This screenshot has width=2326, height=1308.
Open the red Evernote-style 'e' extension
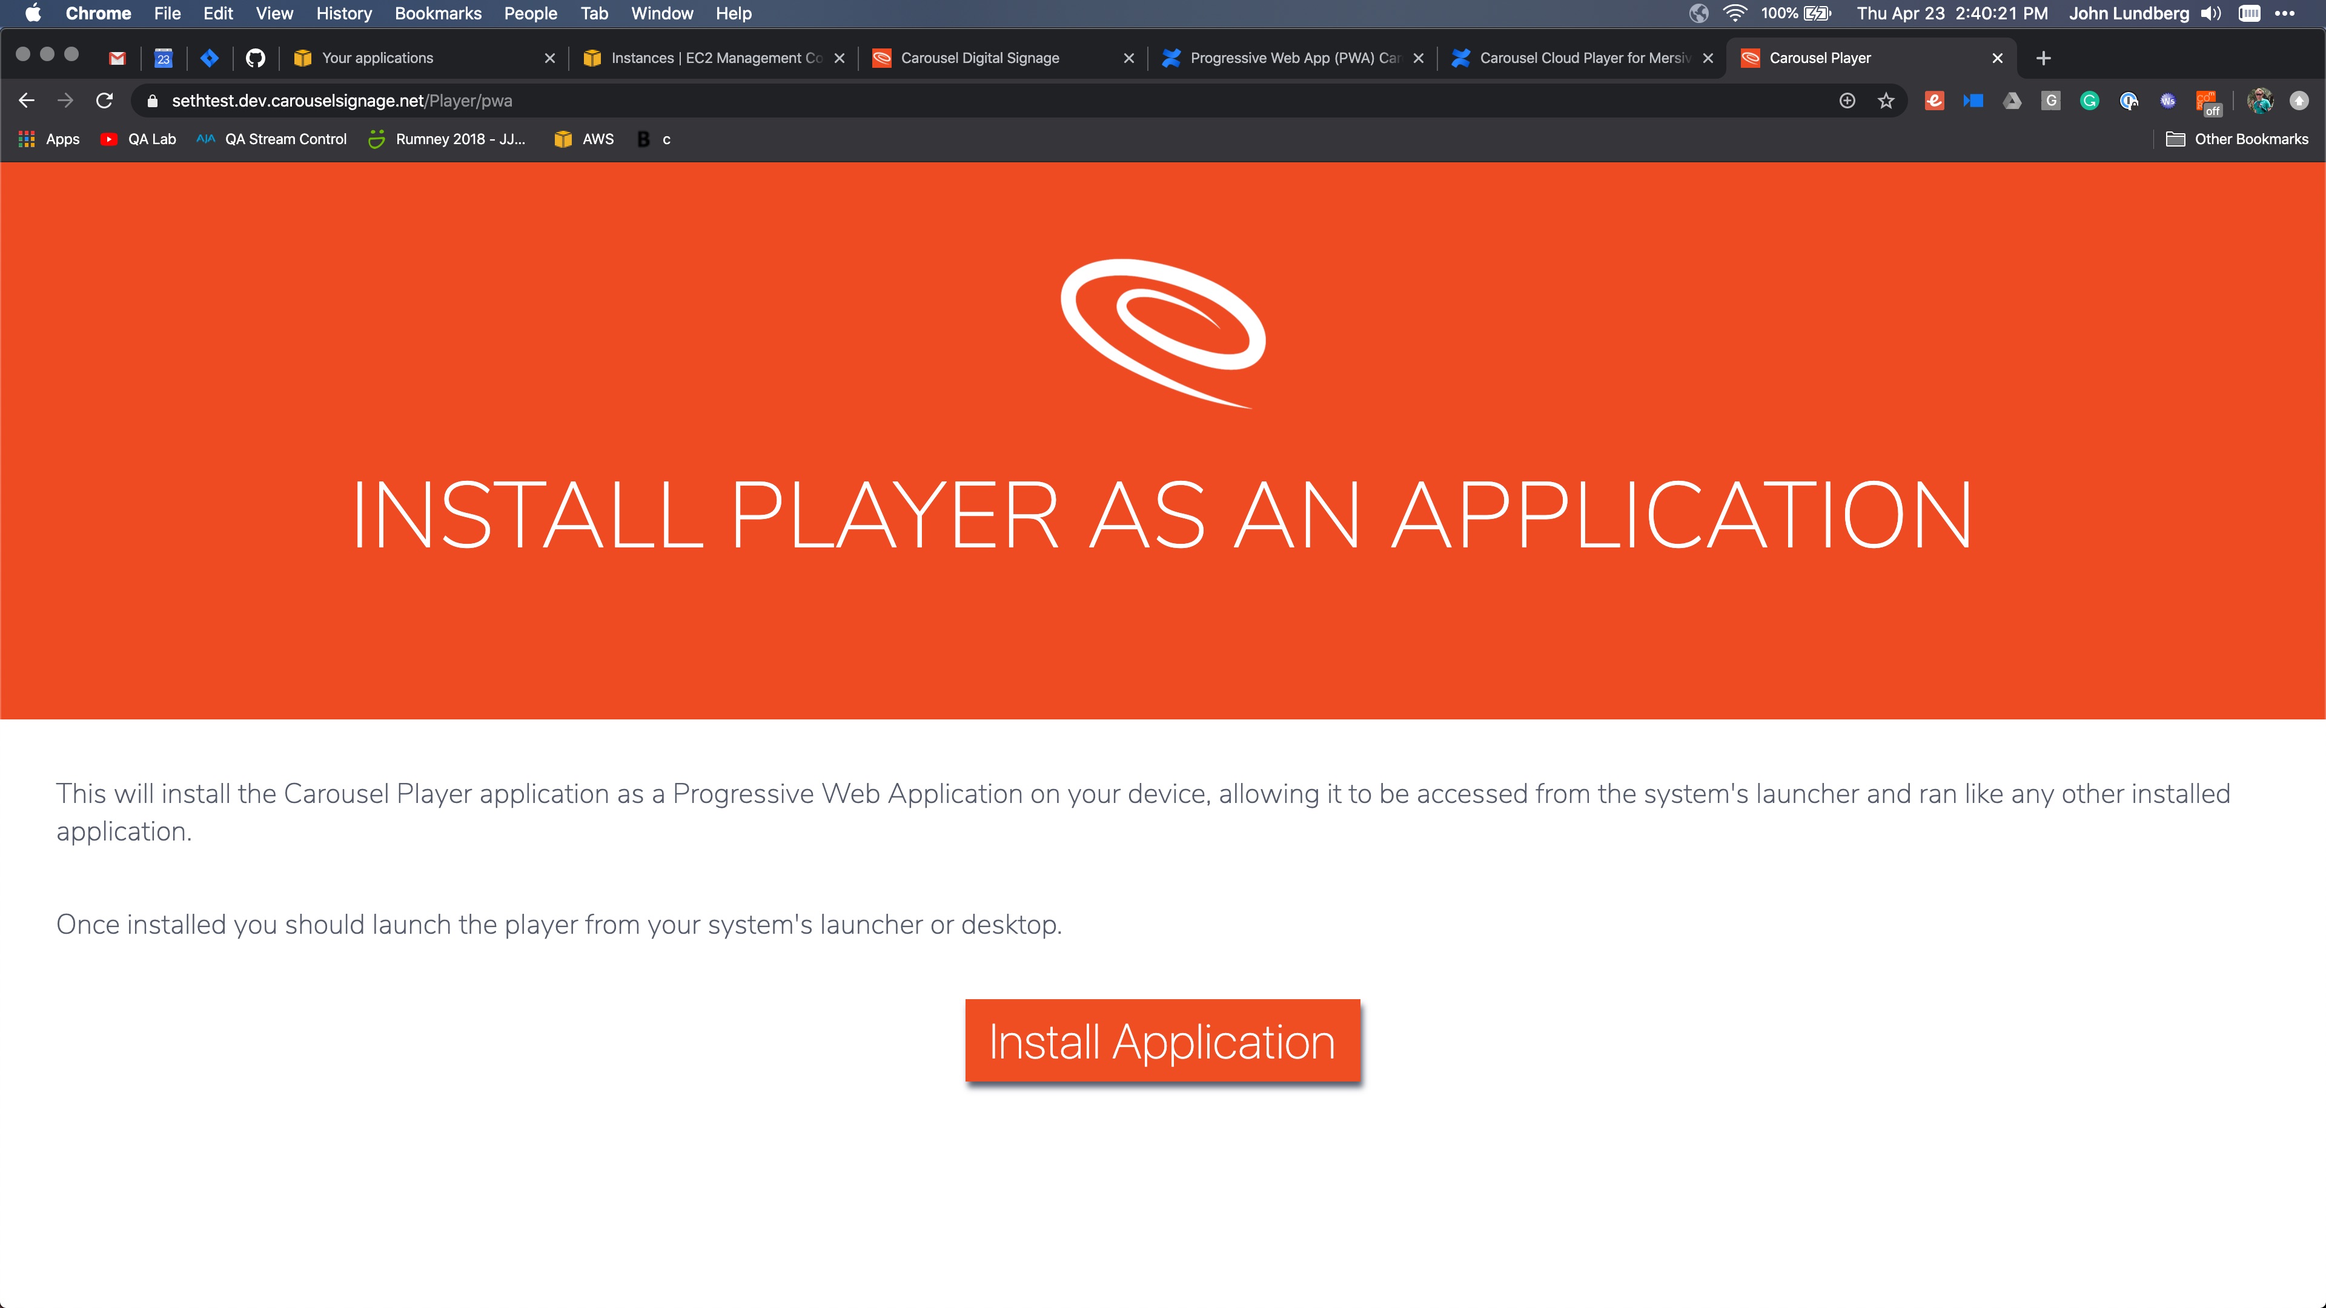click(x=1934, y=100)
